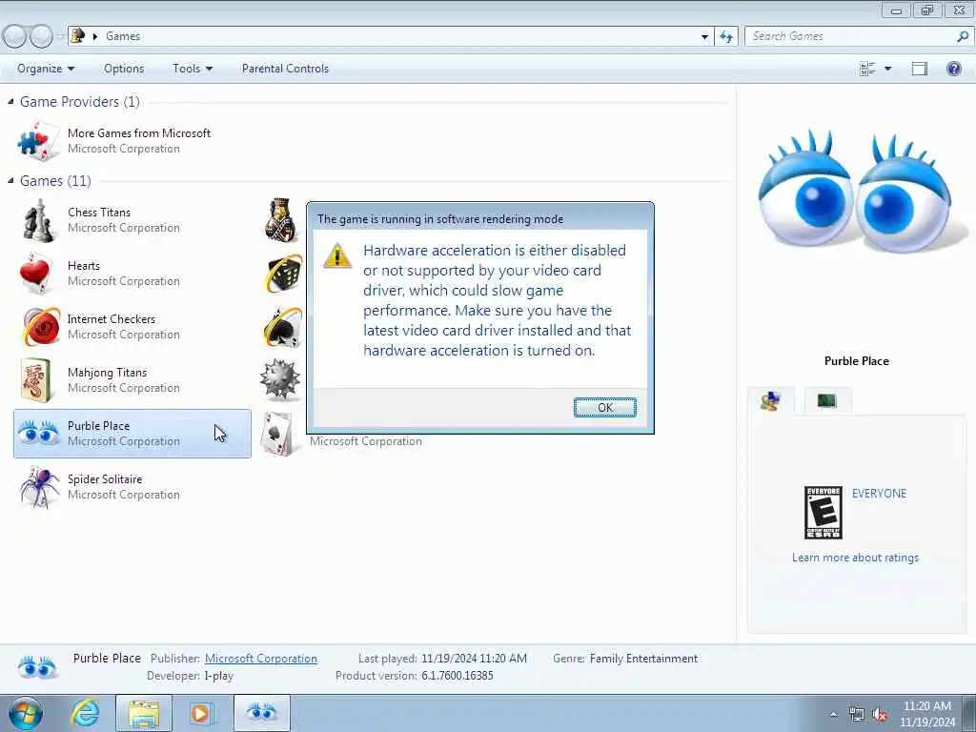This screenshot has width=976, height=732.
Task: Click the muted volume tray icon
Action: [880, 715]
